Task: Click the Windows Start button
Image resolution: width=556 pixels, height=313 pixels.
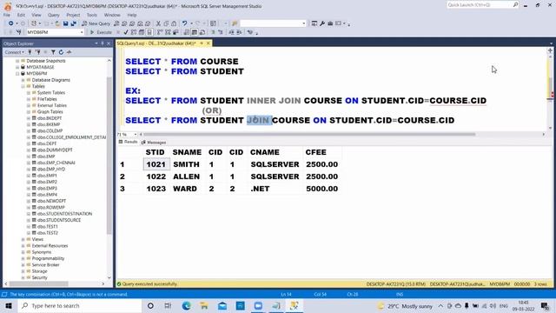Action: [9, 305]
